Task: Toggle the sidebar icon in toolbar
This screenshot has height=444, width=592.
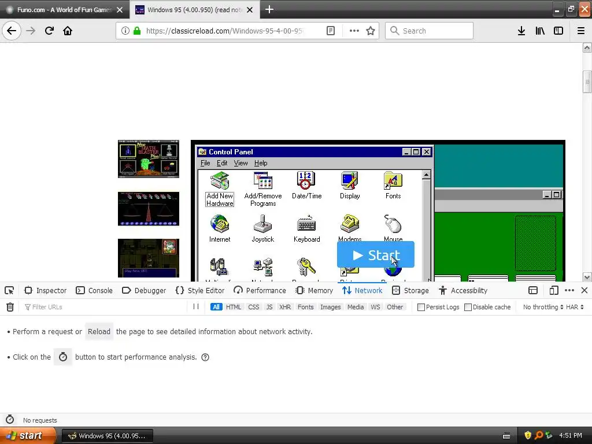Action: [558, 31]
